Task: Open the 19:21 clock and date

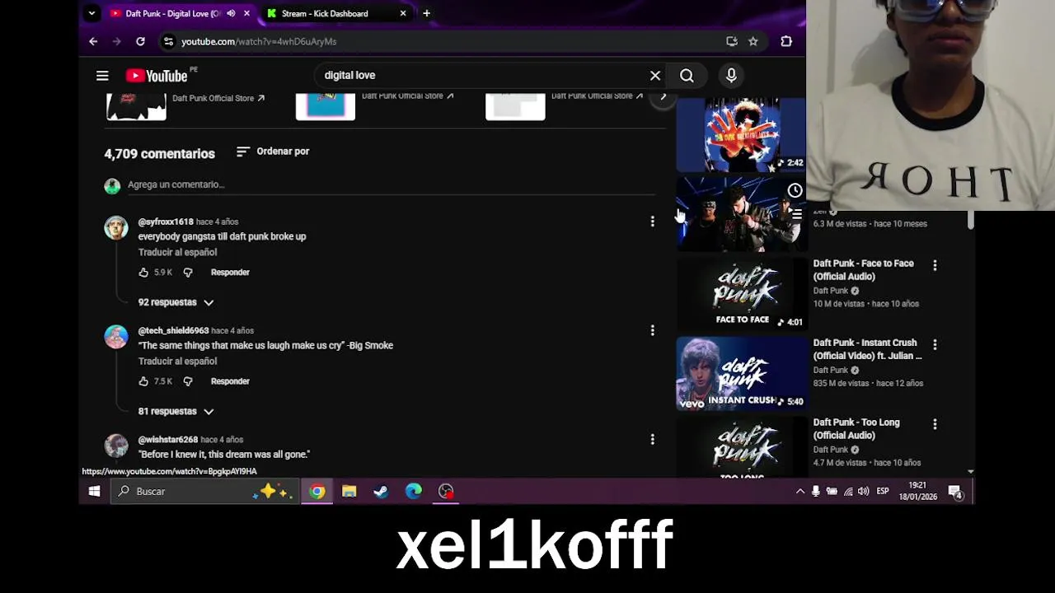Action: pos(917,492)
